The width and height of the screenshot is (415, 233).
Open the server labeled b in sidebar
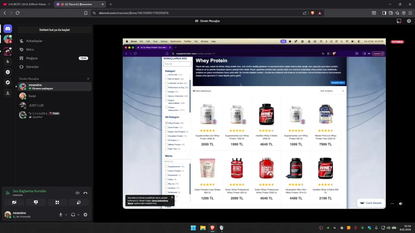(x=8, y=61)
